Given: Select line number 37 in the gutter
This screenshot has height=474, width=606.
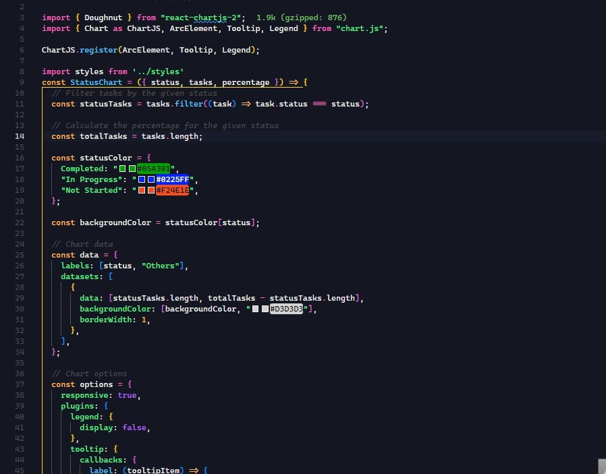Looking at the screenshot, I should 20,384.
